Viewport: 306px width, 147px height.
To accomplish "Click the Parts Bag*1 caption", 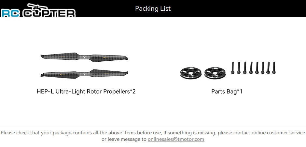I will pyautogui.click(x=227, y=92).
